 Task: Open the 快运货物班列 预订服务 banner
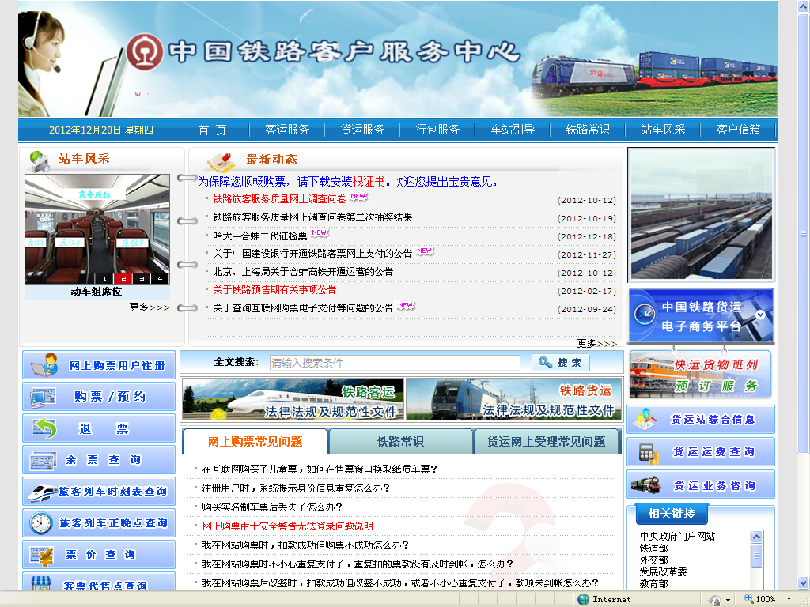point(701,375)
